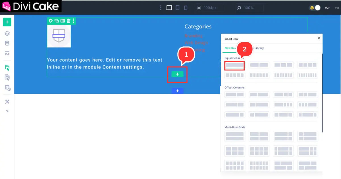341x179 pixels.
Task: Open the top bar three-dot menu
Action: [161, 8]
